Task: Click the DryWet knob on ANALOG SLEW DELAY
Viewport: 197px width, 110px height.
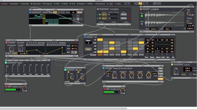Action: coord(140,75)
